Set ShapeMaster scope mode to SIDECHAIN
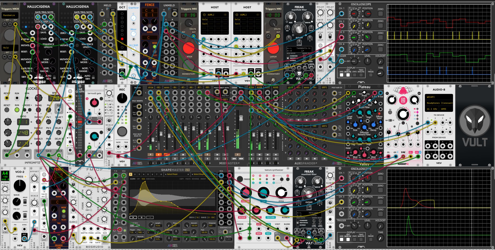Image resolution: width=495 pixels, height=250 pixels. pos(150,179)
